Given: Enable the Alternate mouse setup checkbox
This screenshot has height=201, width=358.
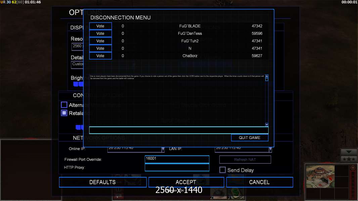Looking at the screenshot, I should (64, 105).
